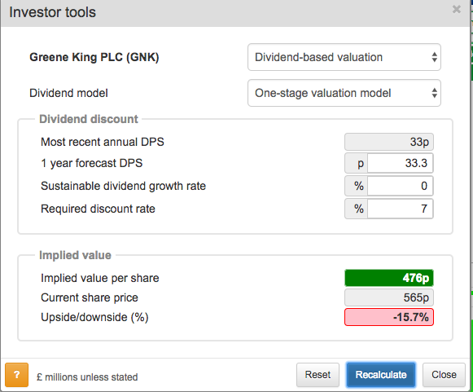Click the % prefix on discount rate
473x392 pixels.
point(357,209)
